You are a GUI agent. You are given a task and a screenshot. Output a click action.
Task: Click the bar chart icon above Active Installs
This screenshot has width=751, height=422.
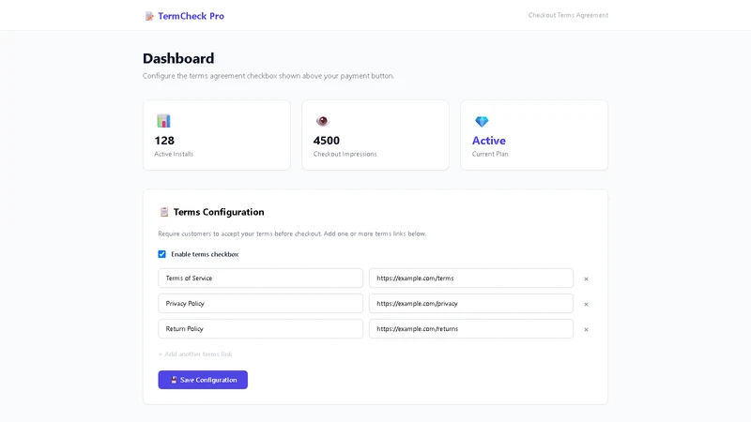163,121
